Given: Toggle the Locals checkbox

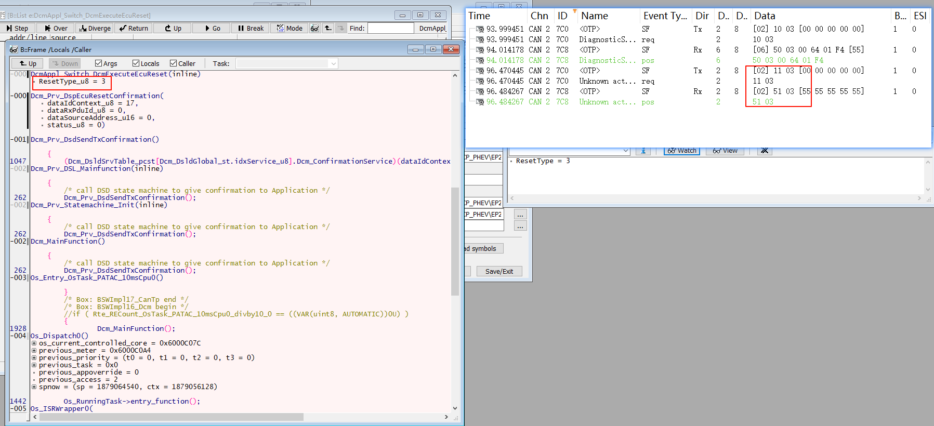Looking at the screenshot, I should (x=136, y=63).
